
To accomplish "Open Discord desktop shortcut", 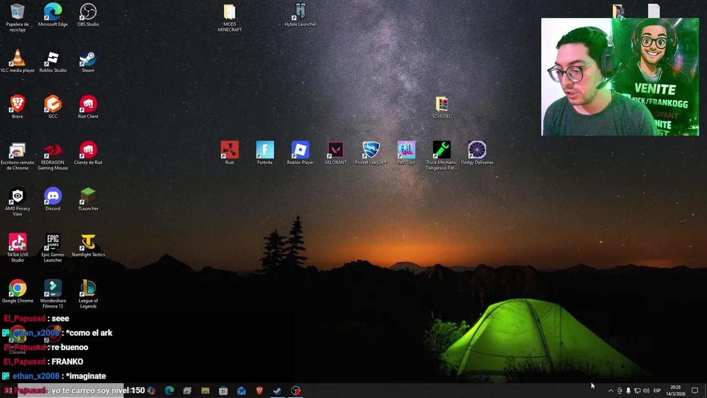I will click(53, 199).
